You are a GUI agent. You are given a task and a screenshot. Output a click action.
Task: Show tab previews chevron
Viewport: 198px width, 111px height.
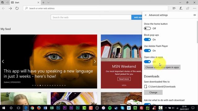48,2
